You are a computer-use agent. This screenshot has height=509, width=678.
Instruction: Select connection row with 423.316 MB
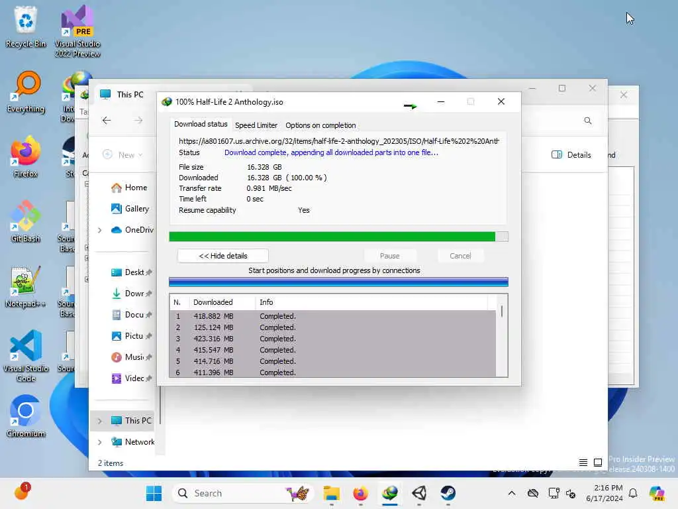[x=333, y=339]
